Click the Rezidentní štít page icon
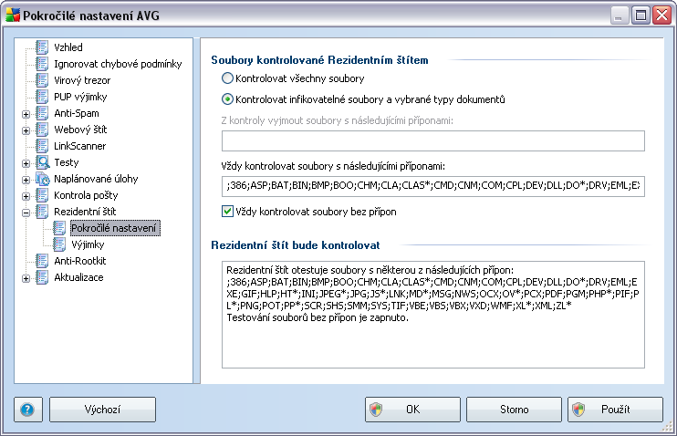677x436 pixels. tap(42, 212)
